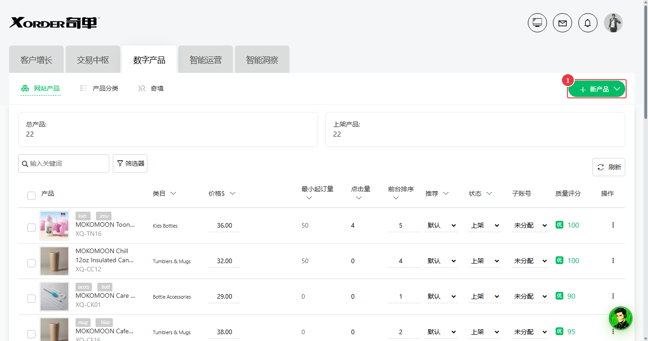
Task: Toggle the select-all products checkbox
Action: coord(31,196)
